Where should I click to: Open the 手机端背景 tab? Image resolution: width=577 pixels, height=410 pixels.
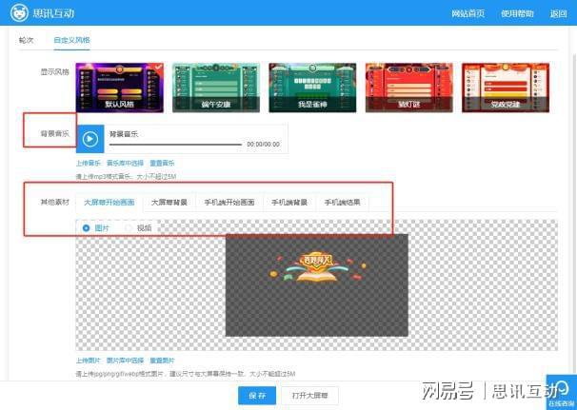pos(289,202)
